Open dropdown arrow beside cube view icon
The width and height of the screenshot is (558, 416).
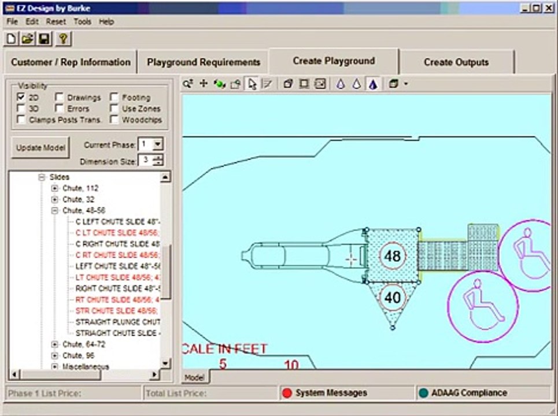pos(406,84)
